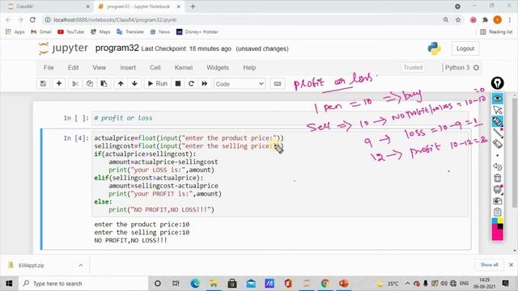
Task: Open the YouTube bookmark
Action: coord(70,32)
